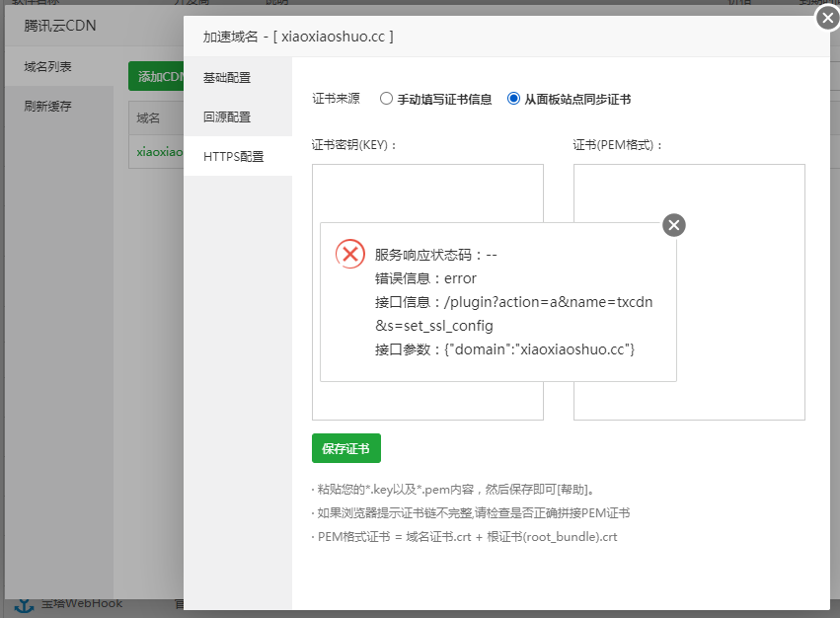The height and width of the screenshot is (618, 840).
Task: Click the 证书密钥(KEY) label
Action: (x=354, y=145)
